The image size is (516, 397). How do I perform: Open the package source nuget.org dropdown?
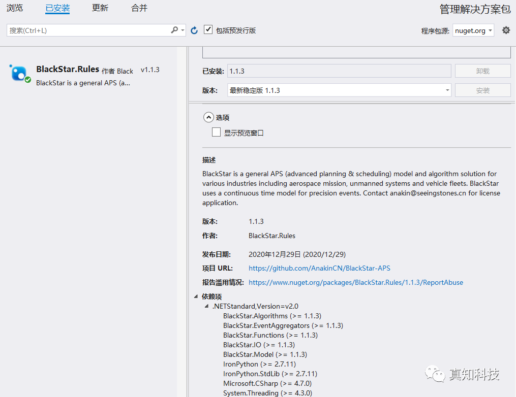[x=473, y=30]
